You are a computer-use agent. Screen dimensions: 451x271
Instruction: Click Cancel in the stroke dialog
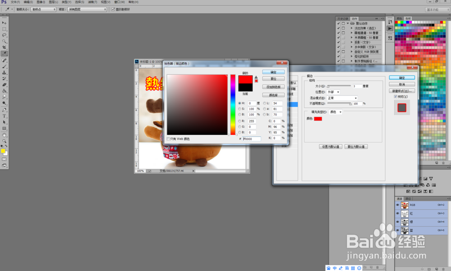point(402,84)
